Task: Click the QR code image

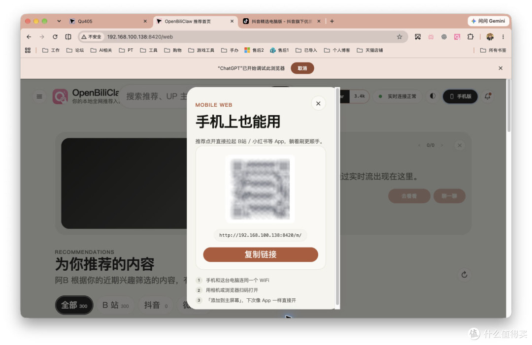Action: pos(260,189)
